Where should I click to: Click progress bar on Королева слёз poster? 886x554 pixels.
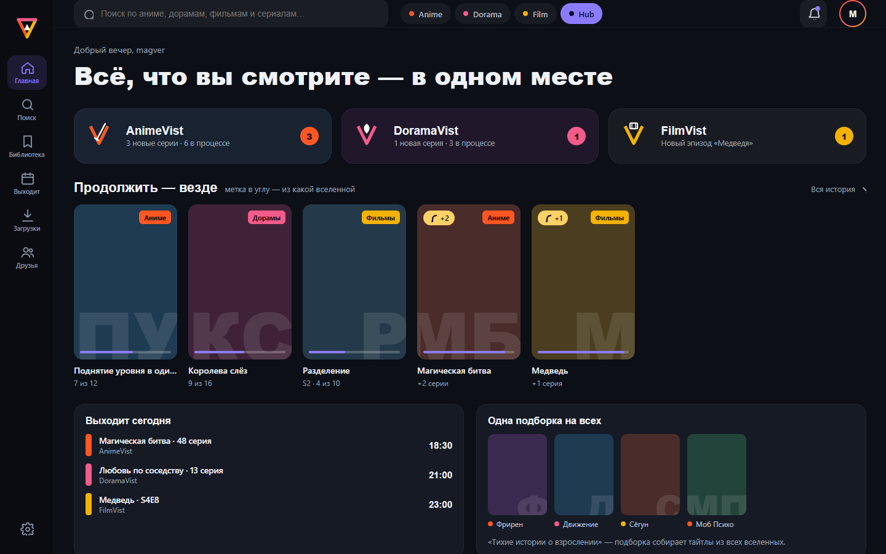pos(240,352)
